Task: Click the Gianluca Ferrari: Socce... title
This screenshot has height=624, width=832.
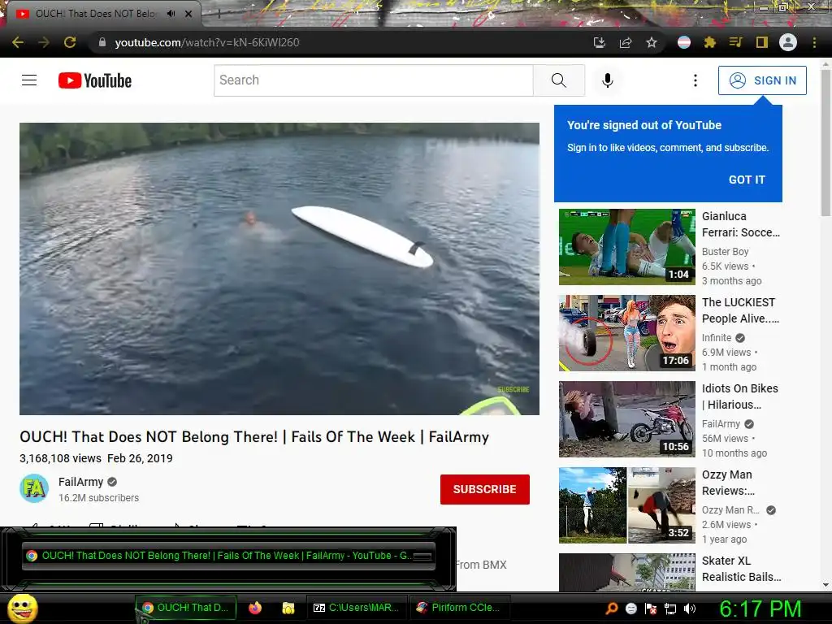Action: [741, 224]
